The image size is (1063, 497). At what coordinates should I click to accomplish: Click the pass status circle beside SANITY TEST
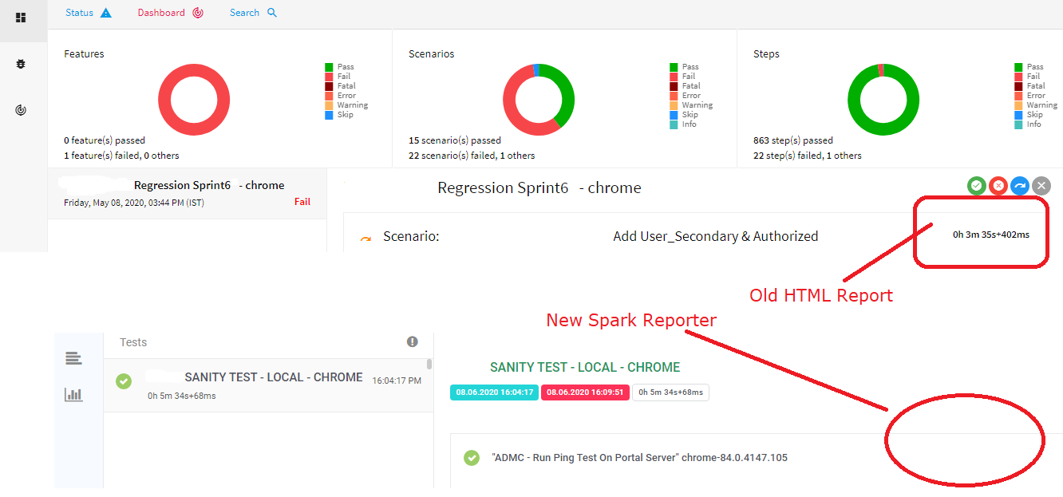124,381
